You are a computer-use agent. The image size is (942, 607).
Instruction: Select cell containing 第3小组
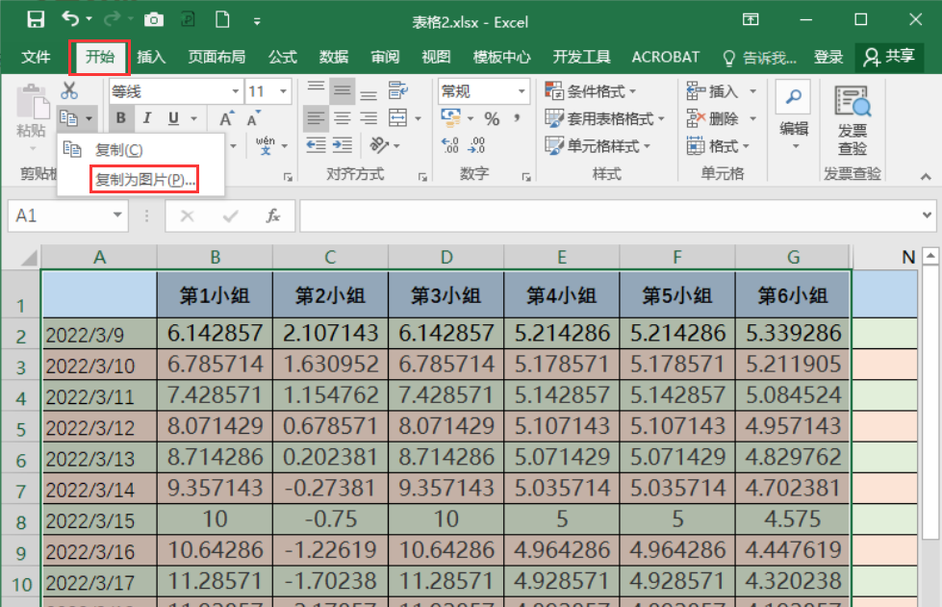(x=446, y=294)
